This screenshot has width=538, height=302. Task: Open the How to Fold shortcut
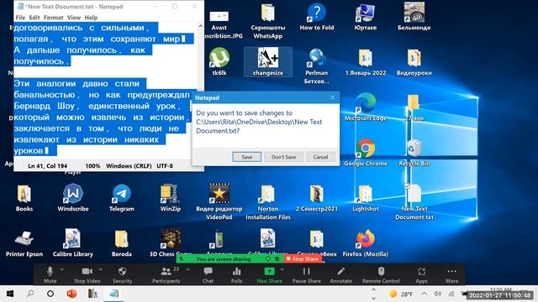pyautogui.click(x=316, y=17)
